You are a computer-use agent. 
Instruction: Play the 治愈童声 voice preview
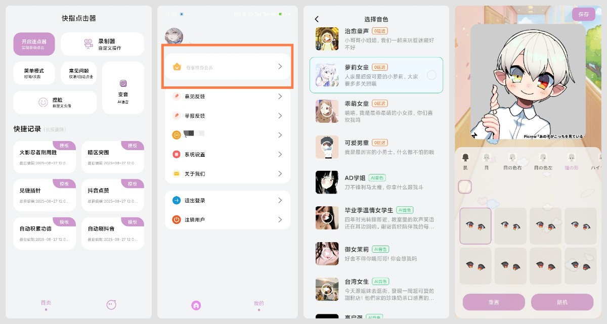[327, 38]
